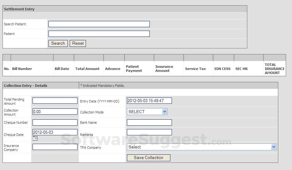Image resolution: width=292 pixels, height=170 pixels.
Task: Select the Total Amount column header
Action: point(87,69)
